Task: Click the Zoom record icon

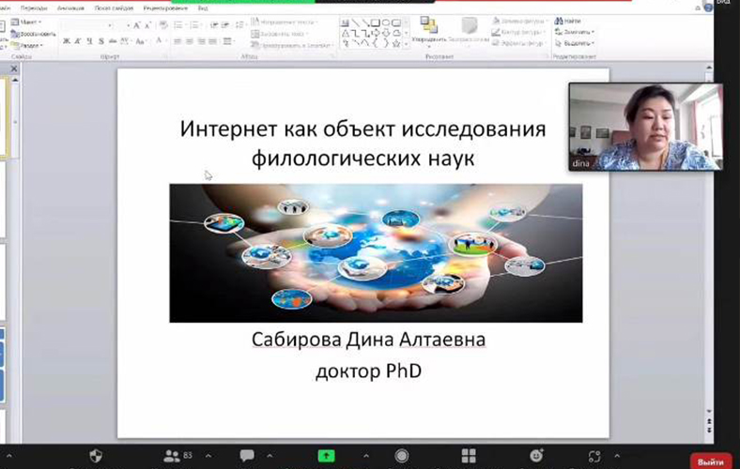Action: [x=402, y=456]
